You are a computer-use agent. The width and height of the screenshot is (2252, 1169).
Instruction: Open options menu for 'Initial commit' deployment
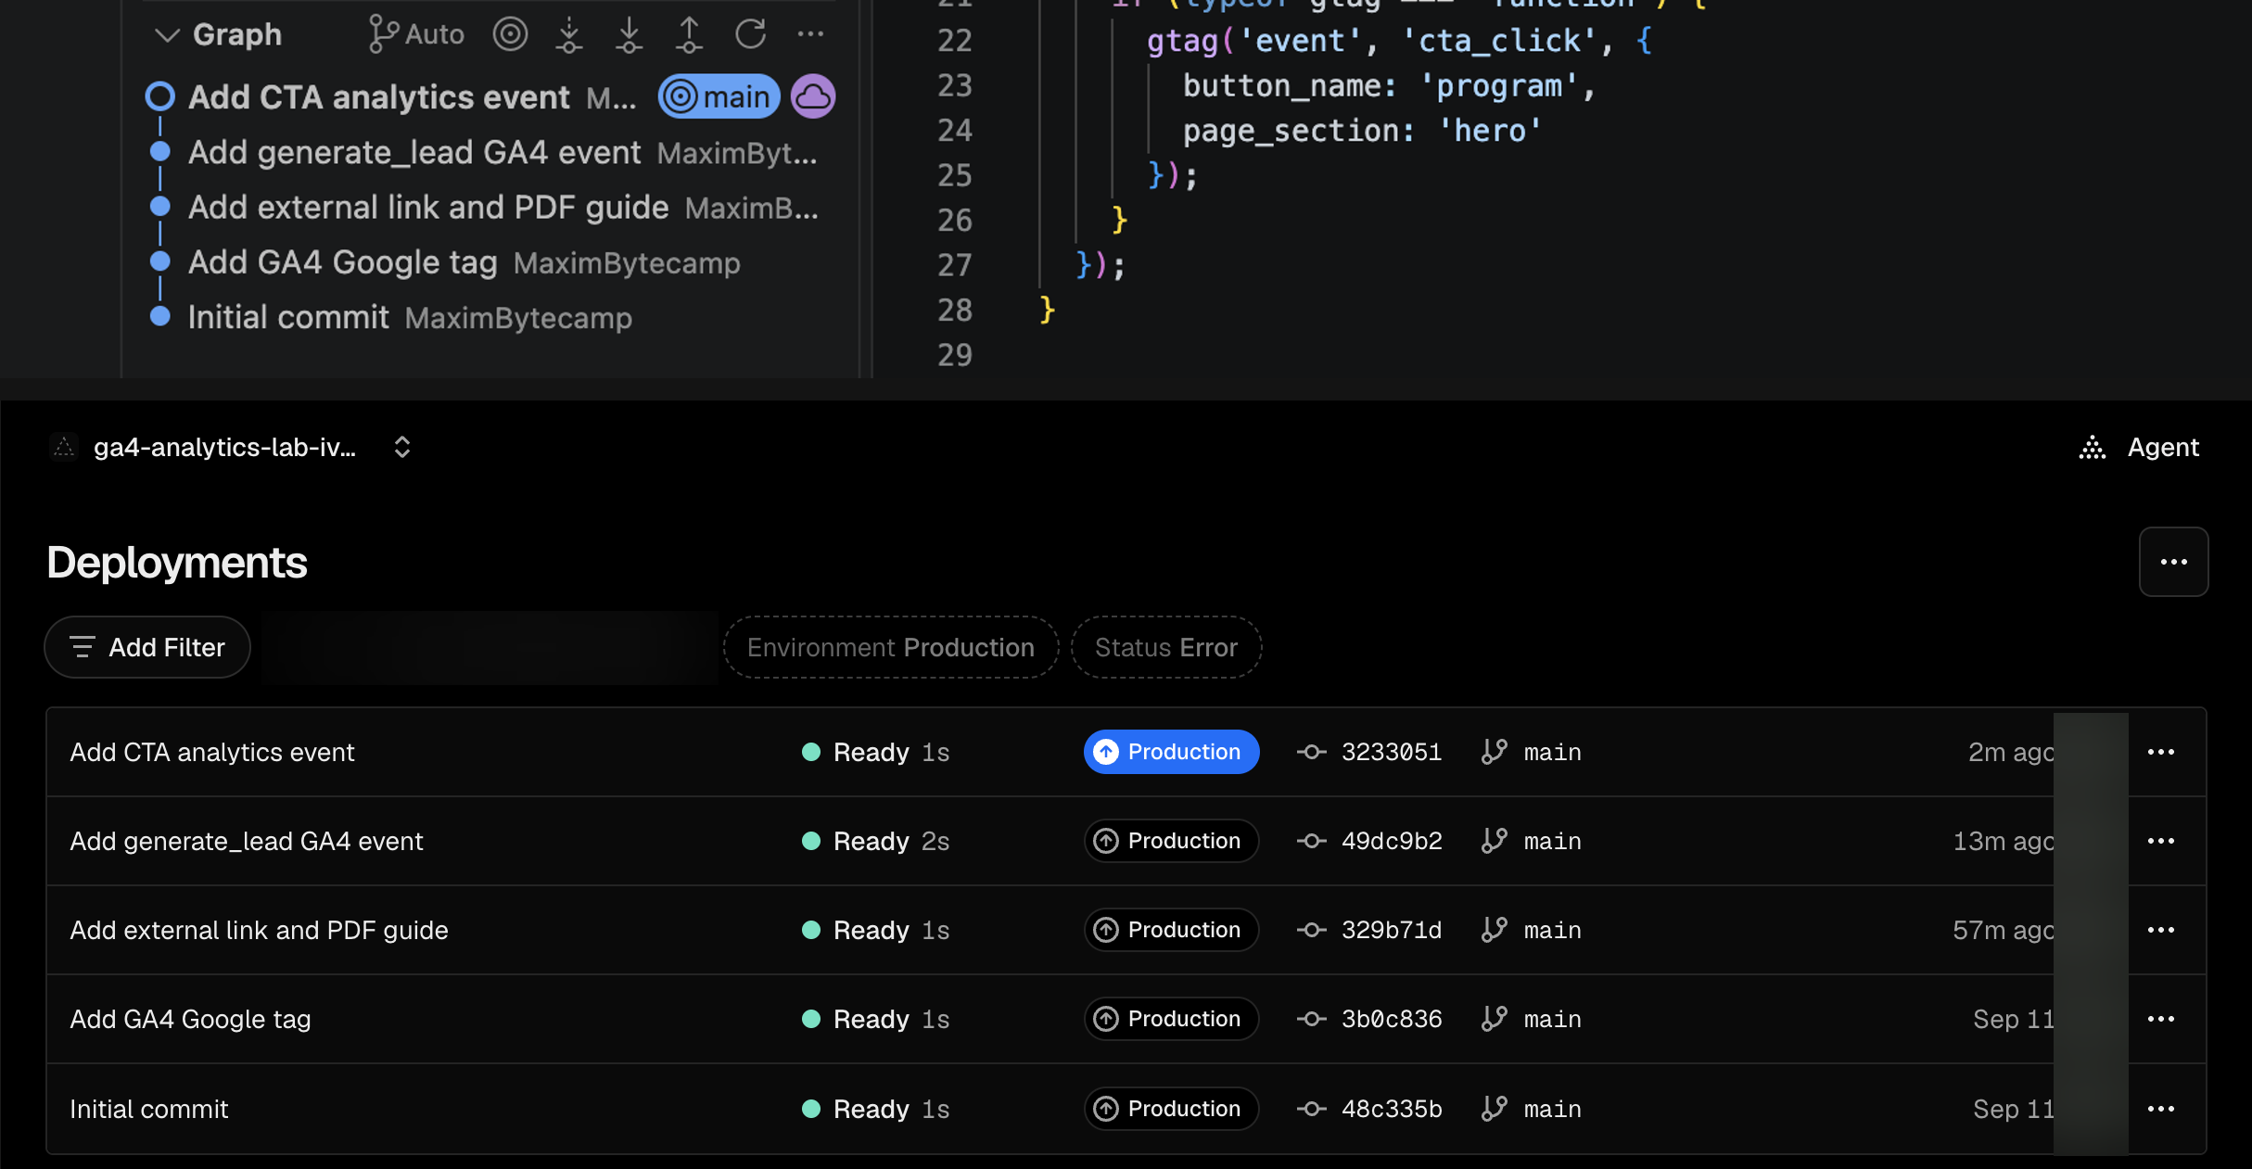pyautogui.click(x=2161, y=1109)
